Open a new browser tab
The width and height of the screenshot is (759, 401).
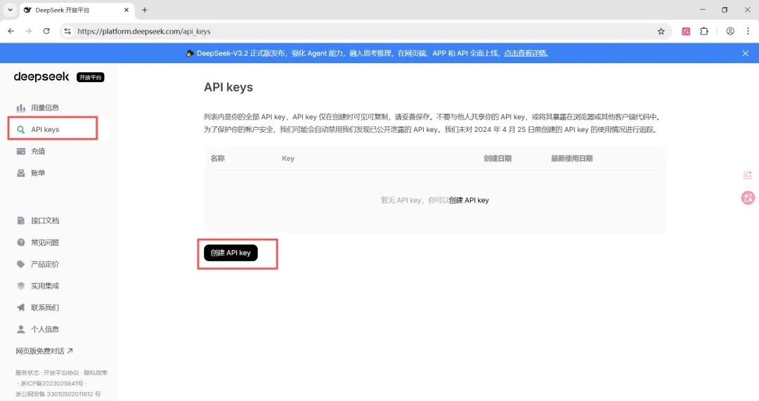[144, 10]
